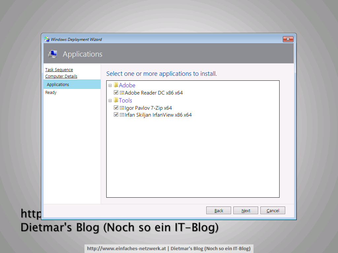Click the Windows Deployment Wizard title bar icon
The width and height of the screenshot is (338, 253).
coord(47,39)
